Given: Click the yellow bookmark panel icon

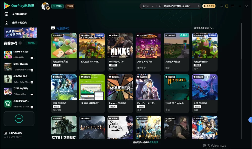Looking at the screenshot, I should [227, 6].
